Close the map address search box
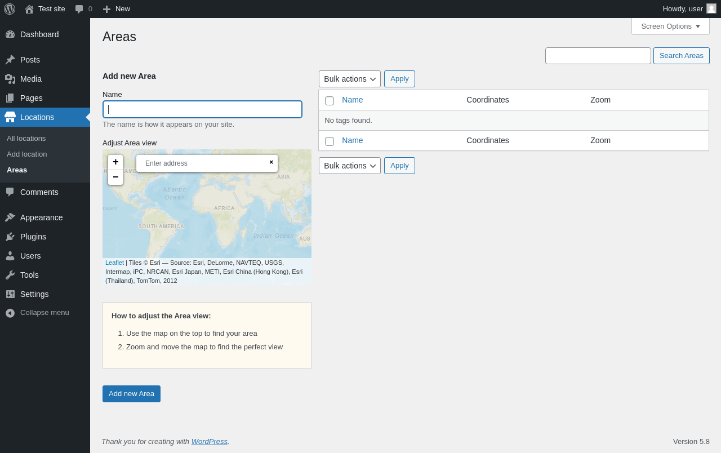The width and height of the screenshot is (721, 453). coord(271,162)
